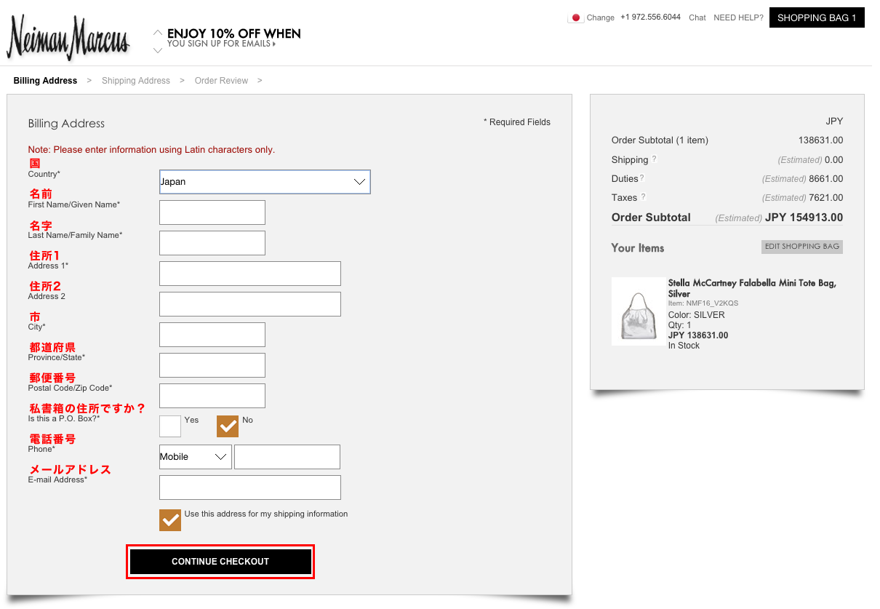This screenshot has width=880, height=609.
Task: Click the Required Fields note
Action: coord(517,122)
